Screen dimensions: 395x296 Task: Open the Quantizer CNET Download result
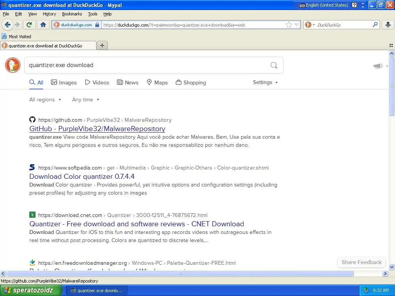click(x=137, y=224)
